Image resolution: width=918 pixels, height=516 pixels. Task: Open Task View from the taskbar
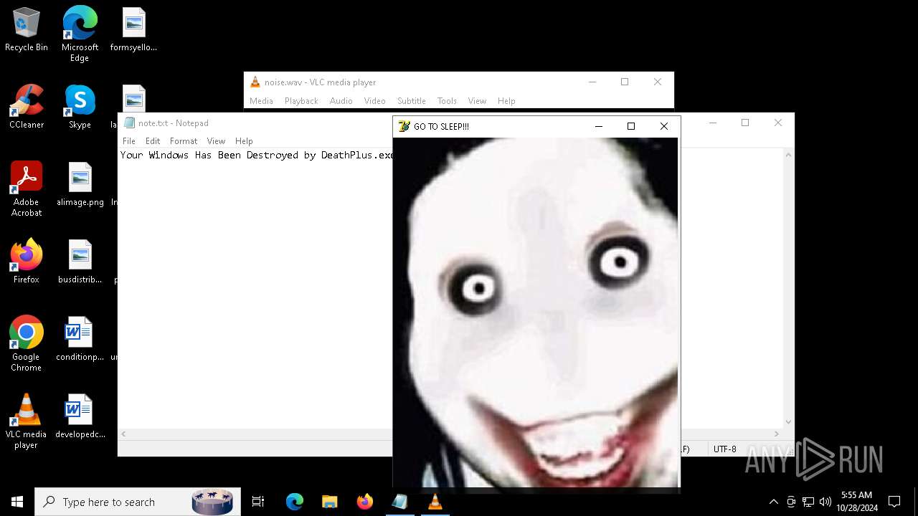point(258,502)
